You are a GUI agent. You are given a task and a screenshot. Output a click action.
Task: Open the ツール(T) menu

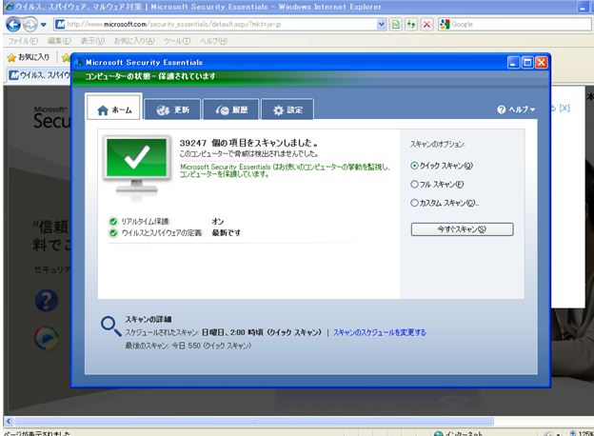point(177,41)
